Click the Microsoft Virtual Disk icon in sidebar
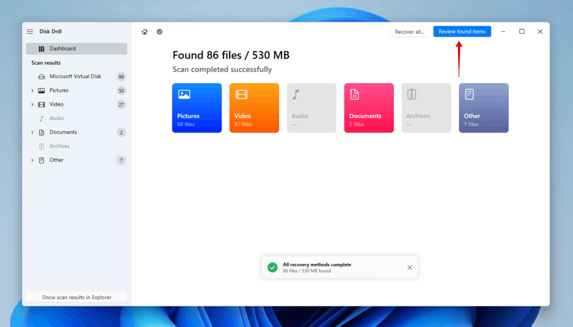 click(41, 76)
